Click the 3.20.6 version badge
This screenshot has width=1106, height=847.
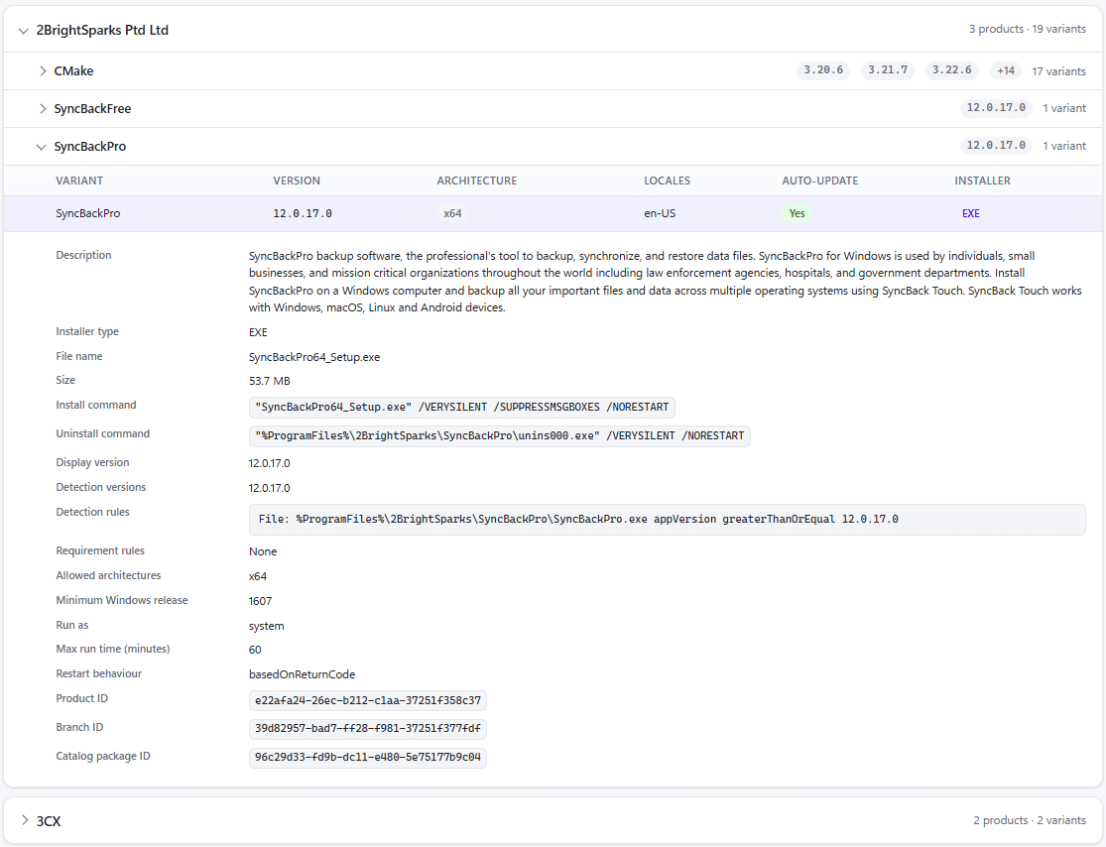click(823, 69)
